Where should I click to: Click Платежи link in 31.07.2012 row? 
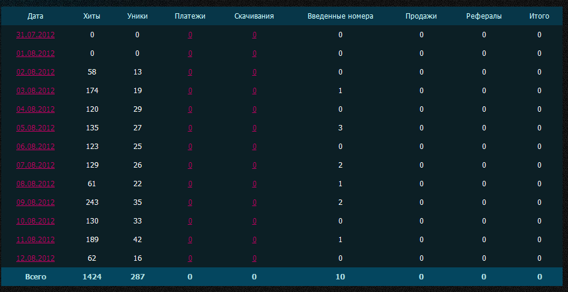click(190, 35)
